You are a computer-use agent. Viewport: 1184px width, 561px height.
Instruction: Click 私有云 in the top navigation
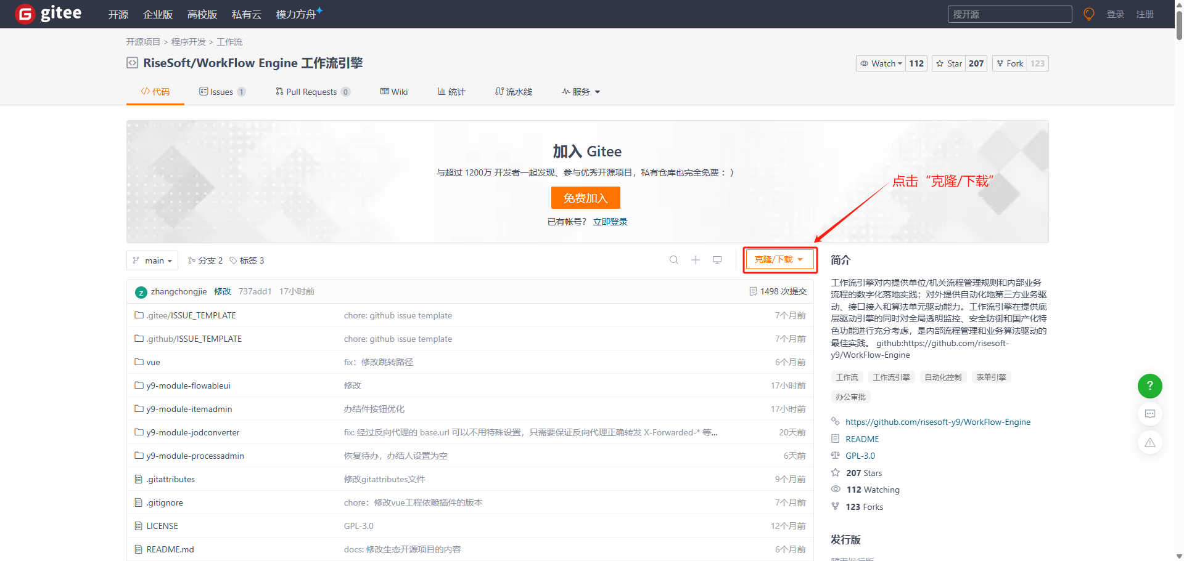(247, 14)
